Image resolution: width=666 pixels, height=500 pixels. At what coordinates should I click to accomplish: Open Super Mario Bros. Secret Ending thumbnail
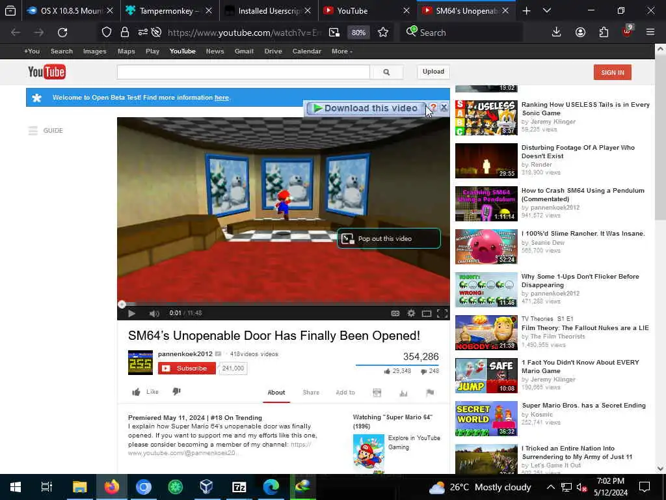pyautogui.click(x=486, y=419)
